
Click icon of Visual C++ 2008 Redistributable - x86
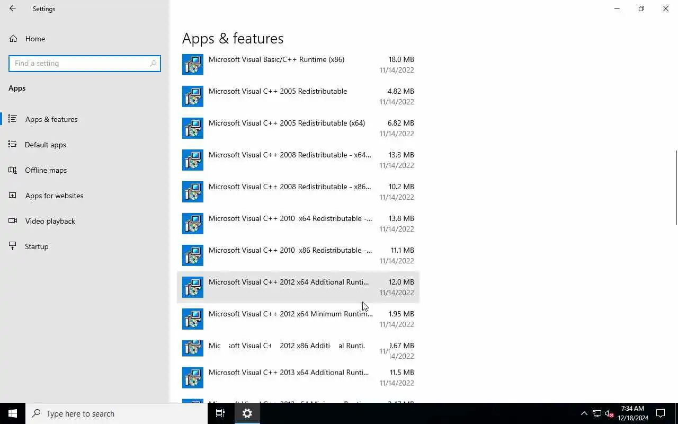pyautogui.click(x=193, y=192)
